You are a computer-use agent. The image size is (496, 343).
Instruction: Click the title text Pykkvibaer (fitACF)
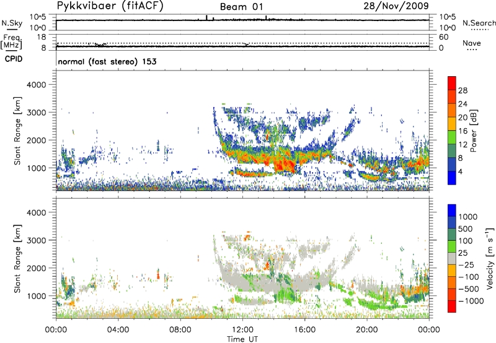[110, 6]
